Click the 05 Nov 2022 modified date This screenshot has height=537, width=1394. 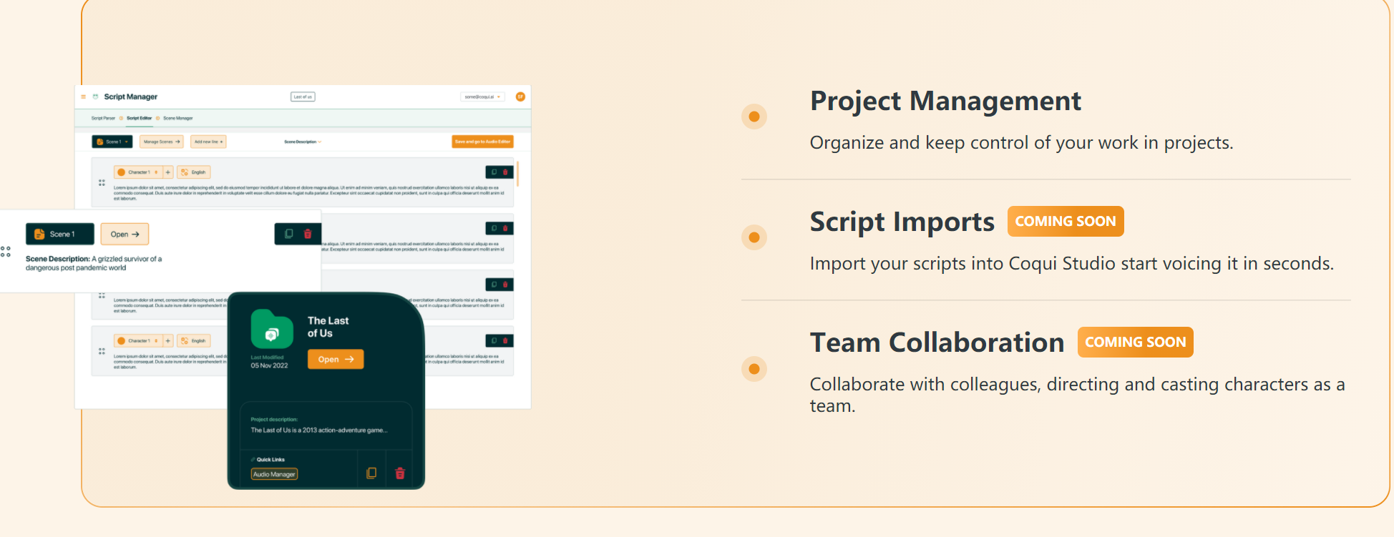click(x=269, y=365)
